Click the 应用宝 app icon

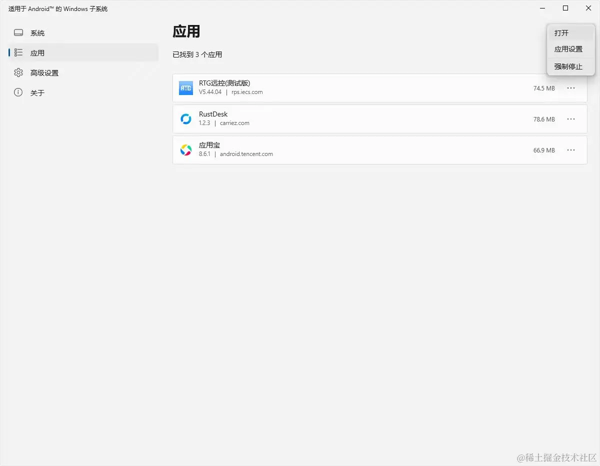click(186, 150)
